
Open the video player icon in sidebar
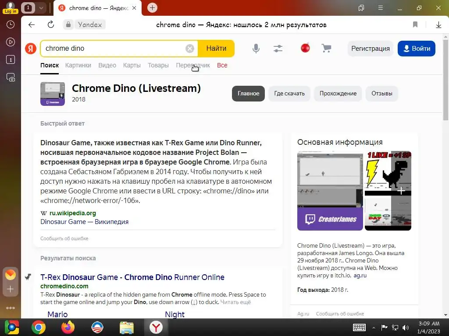11,42
